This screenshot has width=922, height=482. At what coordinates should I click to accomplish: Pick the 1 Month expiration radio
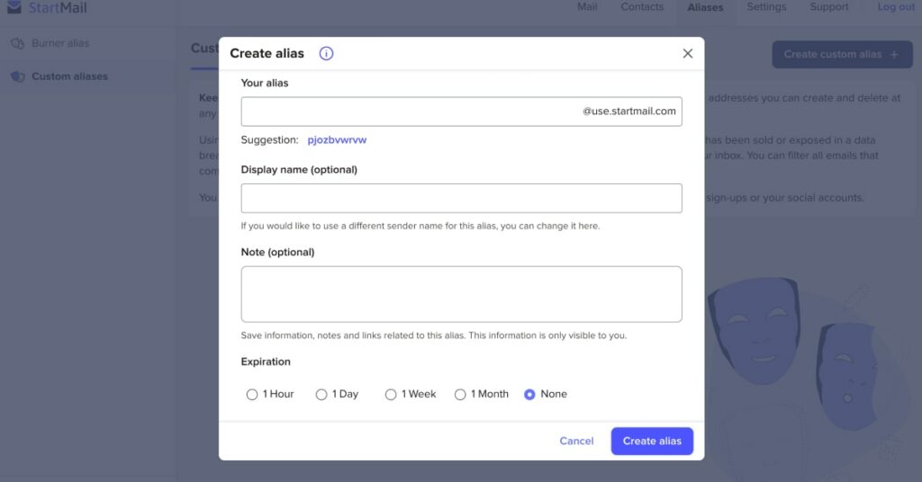click(x=460, y=394)
